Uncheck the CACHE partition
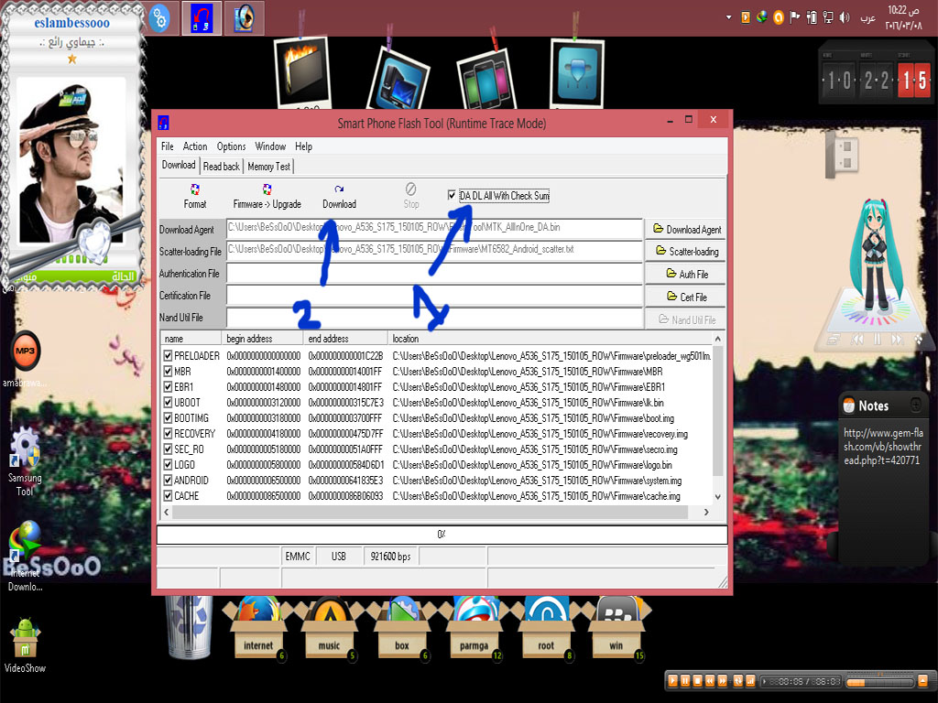 click(x=169, y=495)
